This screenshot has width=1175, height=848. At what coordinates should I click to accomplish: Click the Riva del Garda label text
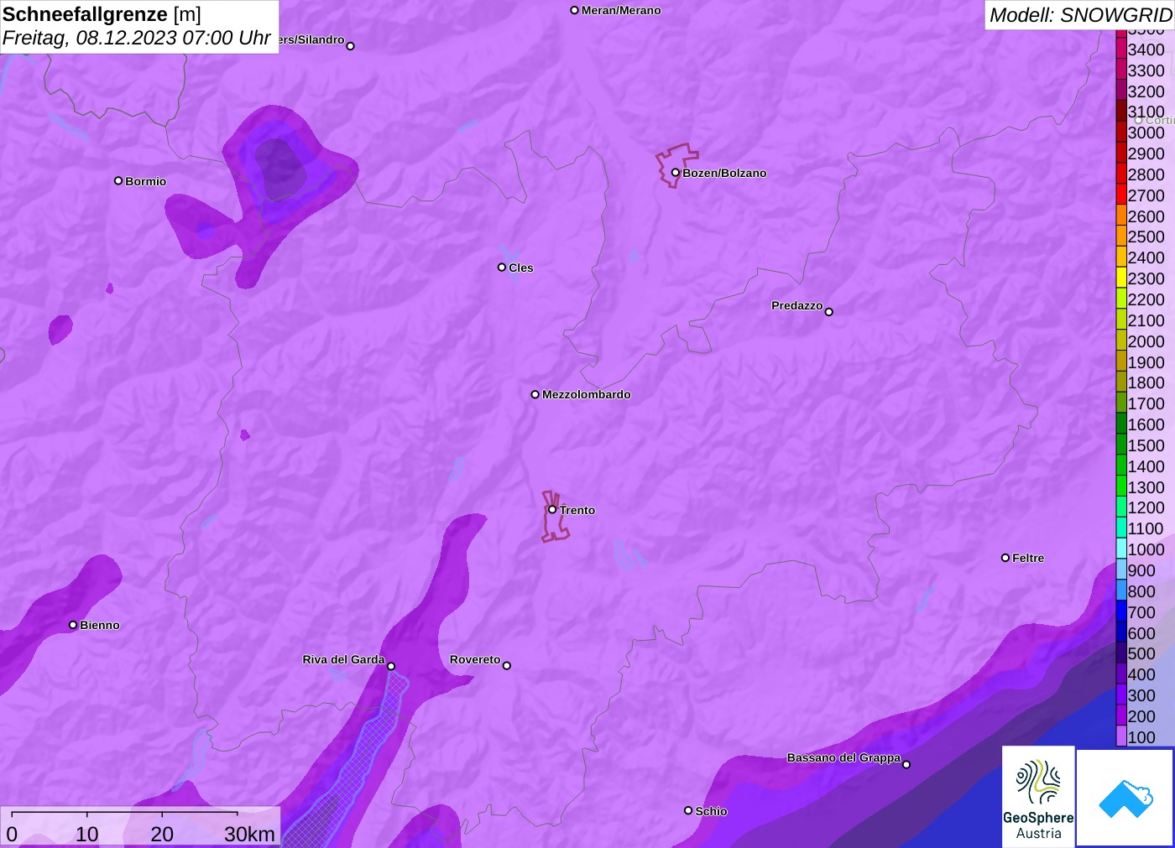343,659
